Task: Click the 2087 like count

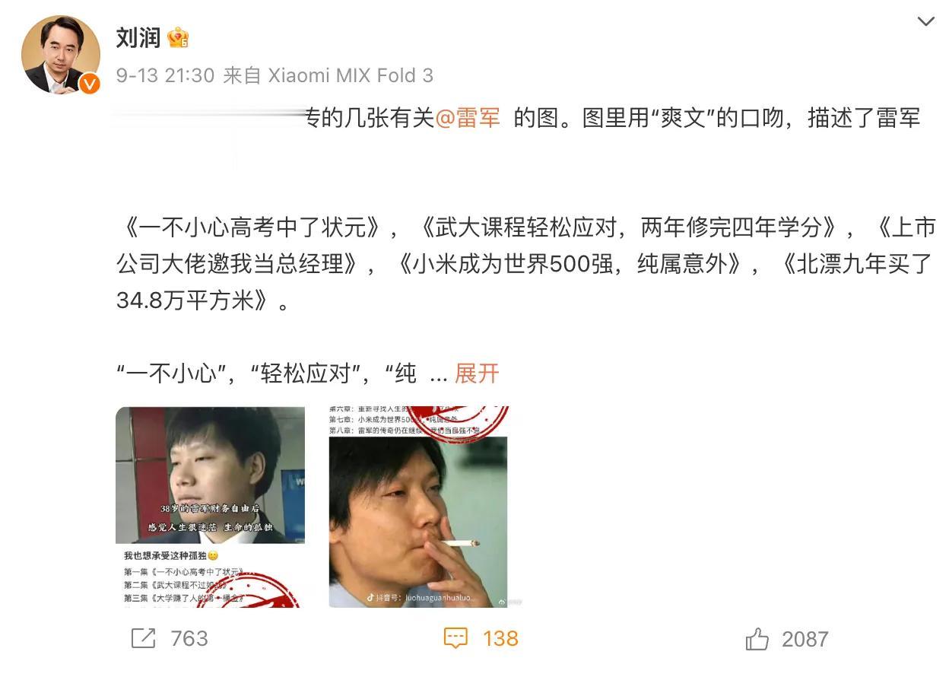Action: [805, 639]
